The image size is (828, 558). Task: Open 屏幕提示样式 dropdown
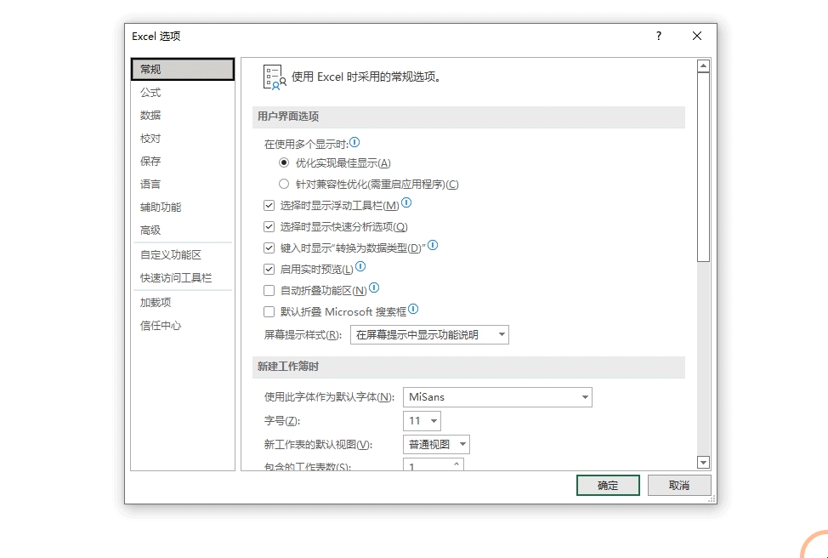[x=429, y=334]
